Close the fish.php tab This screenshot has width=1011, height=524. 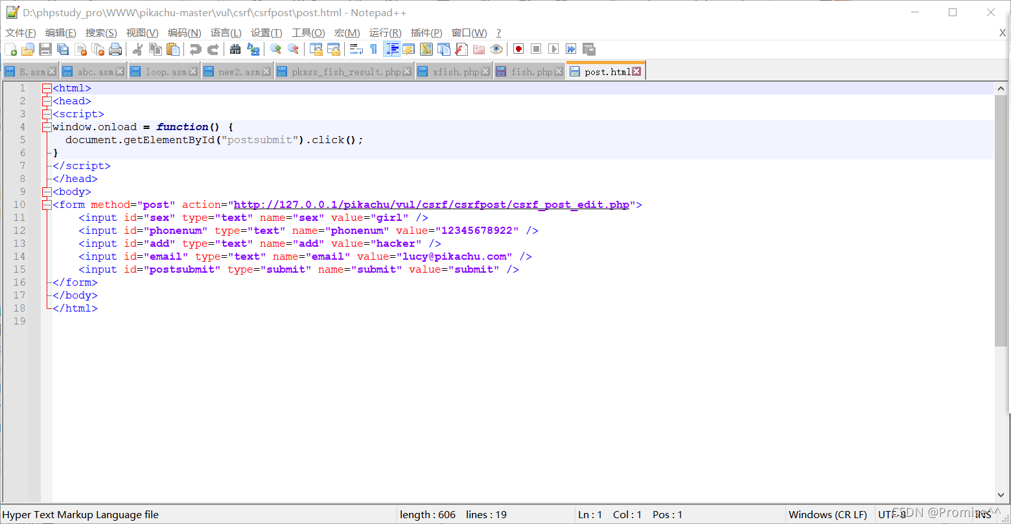pos(559,72)
